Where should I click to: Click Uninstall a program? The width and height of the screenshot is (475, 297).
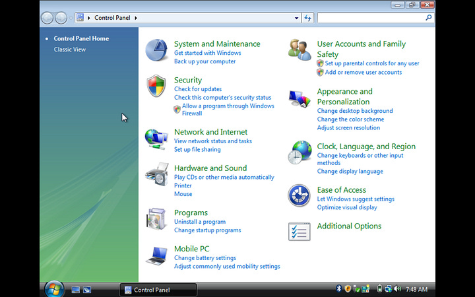(x=200, y=222)
